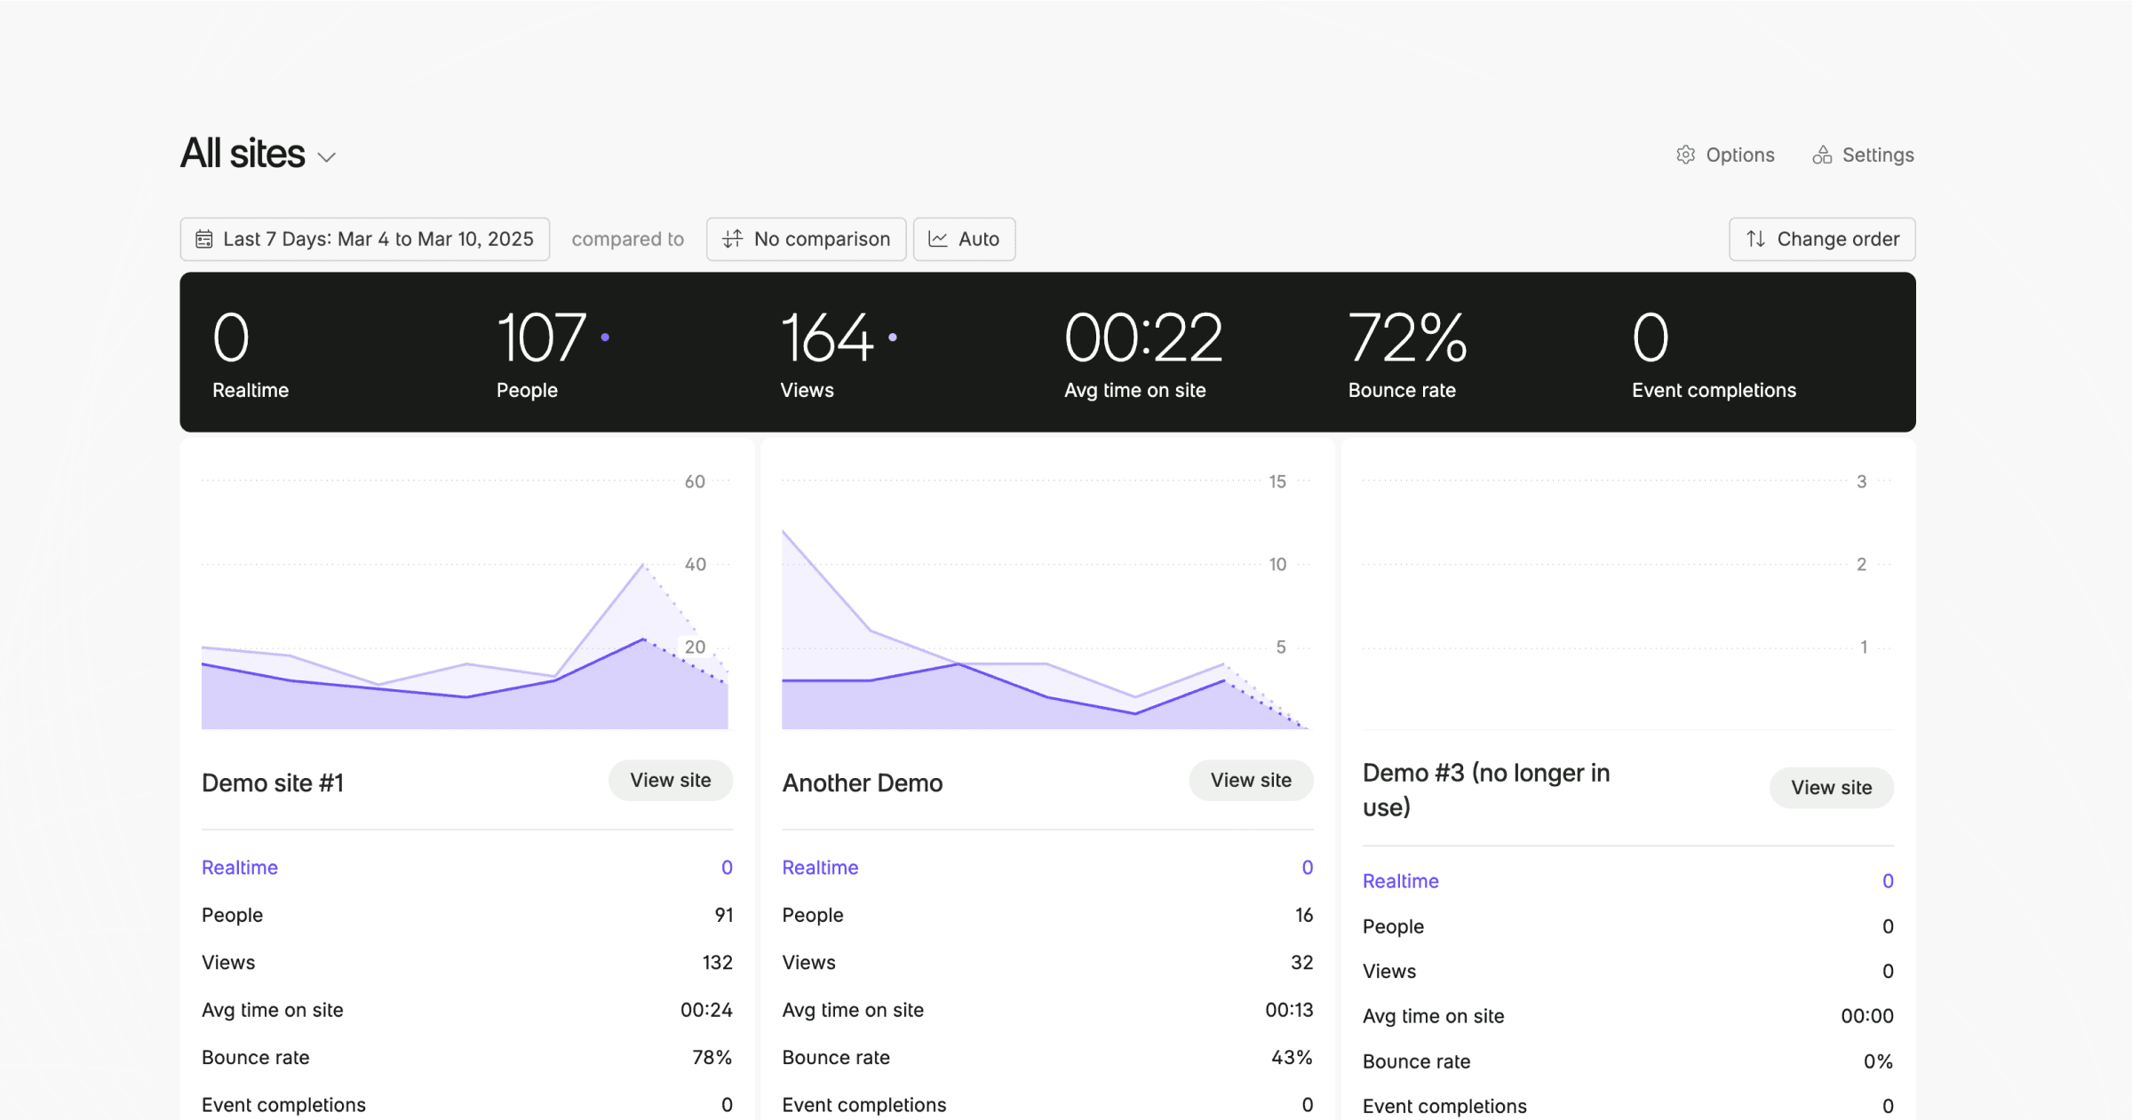Open Settings panel
Image resolution: width=2132 pixels, height=1120 pixels.
pyautogui.click(x=1863, y=154)
